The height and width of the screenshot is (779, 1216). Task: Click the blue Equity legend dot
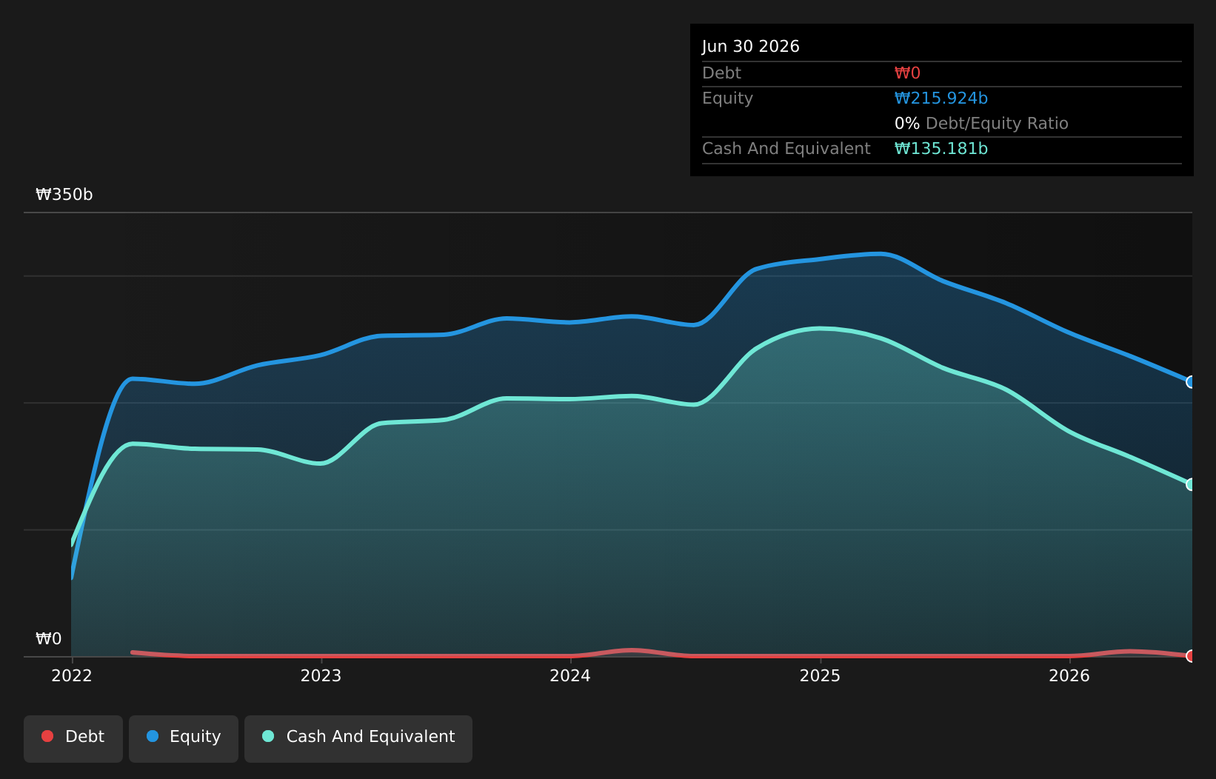pos(153,736)
